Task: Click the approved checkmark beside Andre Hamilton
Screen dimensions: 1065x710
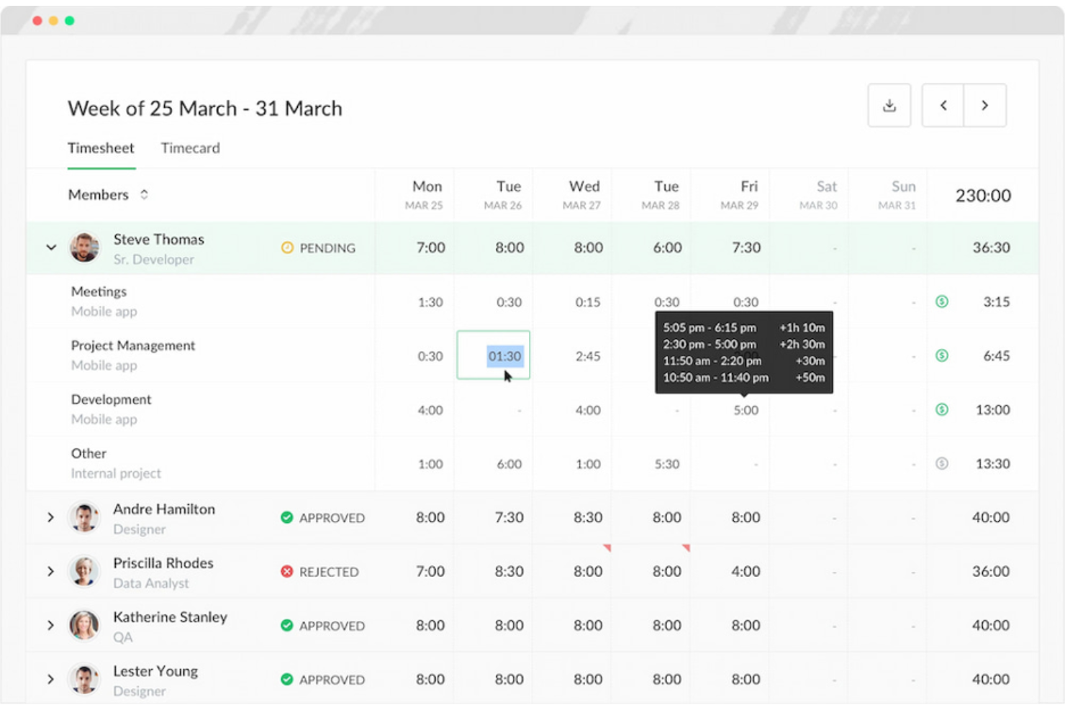Action: coord(287,517)
